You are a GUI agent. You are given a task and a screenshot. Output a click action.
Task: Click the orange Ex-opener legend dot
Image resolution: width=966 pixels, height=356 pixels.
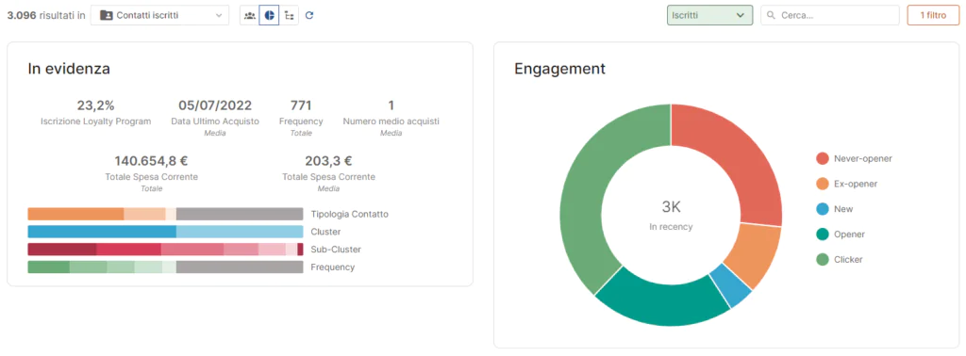pyautogui.click(x=823, y=184)
